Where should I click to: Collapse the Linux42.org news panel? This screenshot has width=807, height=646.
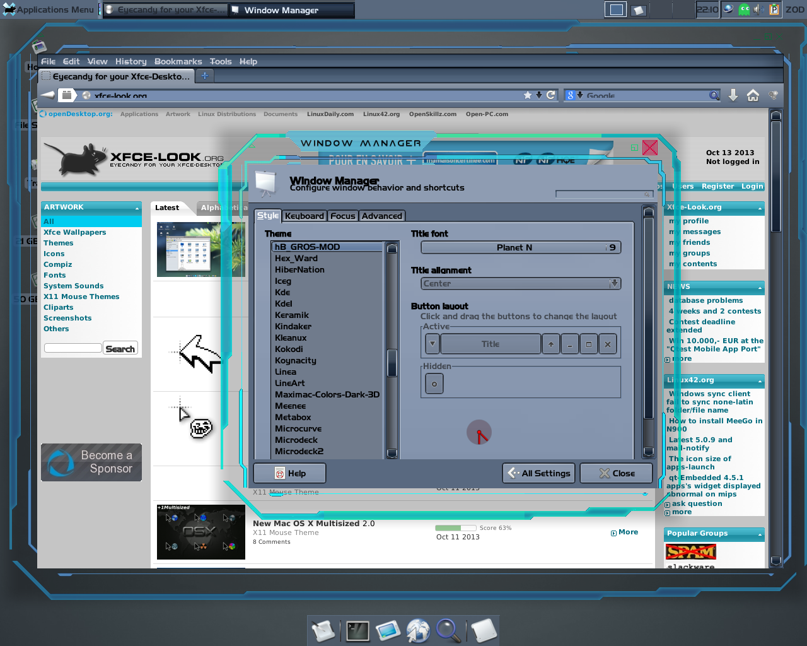pos(760,382)
